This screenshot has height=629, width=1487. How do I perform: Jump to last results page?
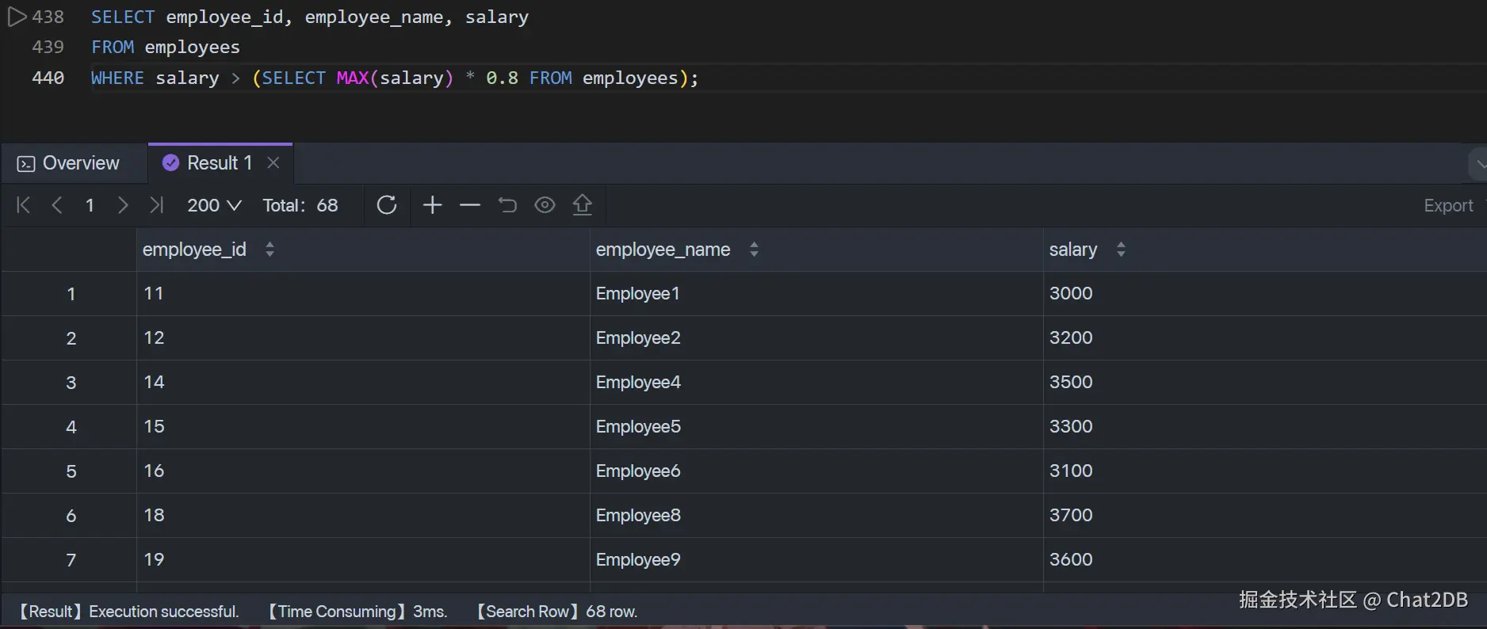(x=156, y=205)
